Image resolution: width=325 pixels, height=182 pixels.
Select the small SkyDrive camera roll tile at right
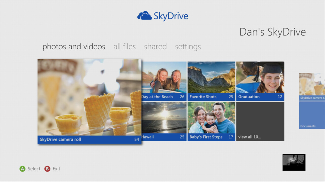[x=312, y=86]
